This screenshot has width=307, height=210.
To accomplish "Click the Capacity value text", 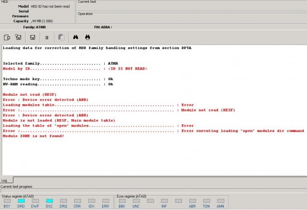I will pos(42,21).
